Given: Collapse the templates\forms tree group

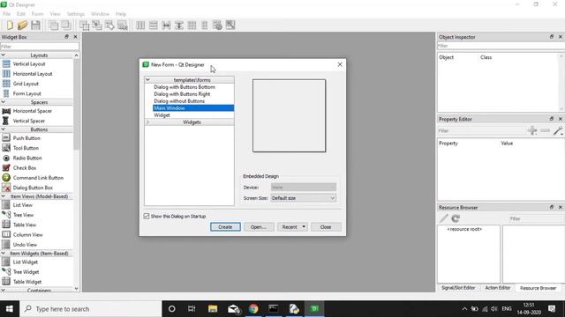Looking at the screenshot, I should click(147, 80).
